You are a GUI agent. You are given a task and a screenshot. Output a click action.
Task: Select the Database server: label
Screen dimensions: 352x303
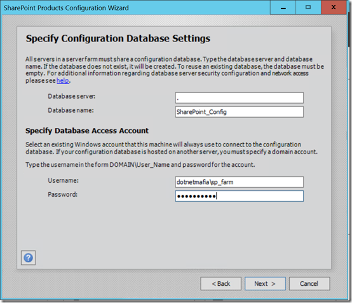point(72,96)
